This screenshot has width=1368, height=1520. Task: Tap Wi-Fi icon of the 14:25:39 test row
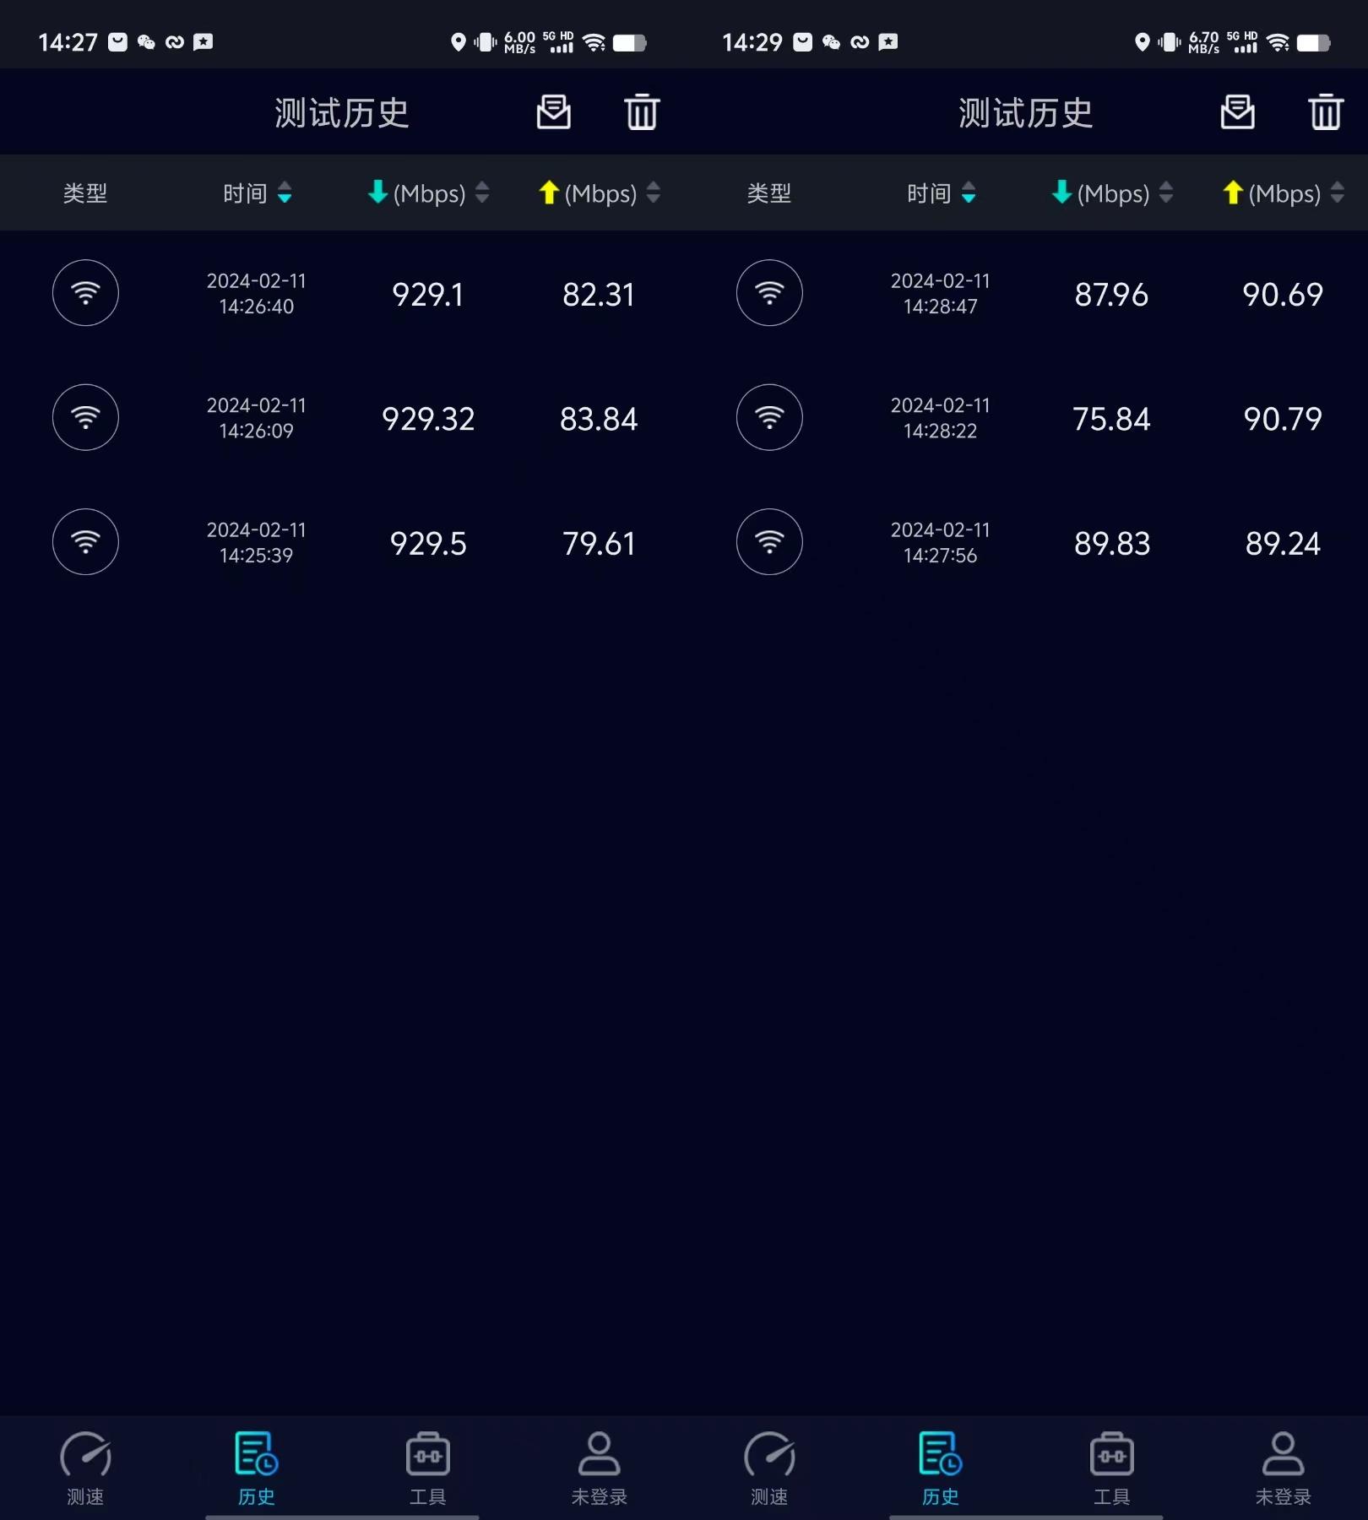tap(85, 542)
